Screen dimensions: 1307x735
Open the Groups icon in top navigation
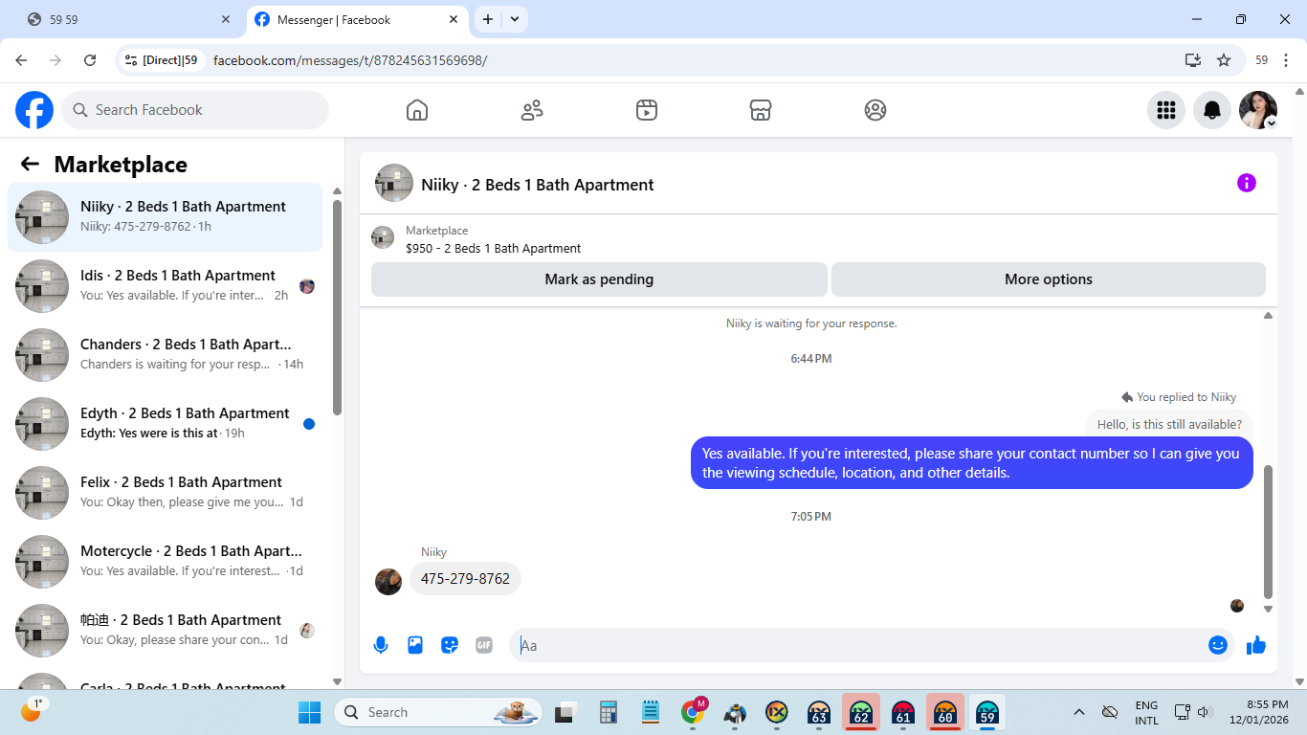[875, 110]
